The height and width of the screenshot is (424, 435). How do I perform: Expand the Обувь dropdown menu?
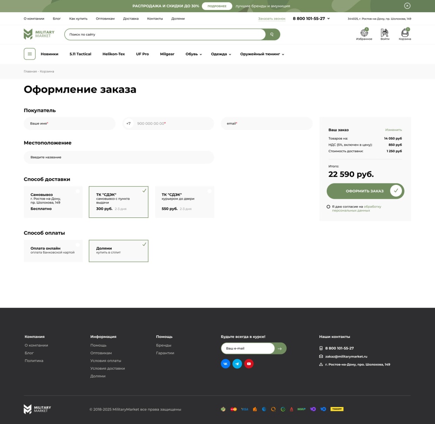194,54
